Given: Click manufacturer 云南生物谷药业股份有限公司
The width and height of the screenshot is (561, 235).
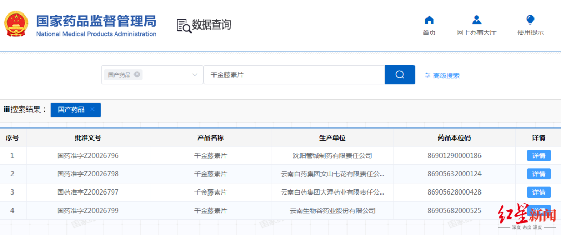Looking at the screenshot, I should click(x=332, y=210).
